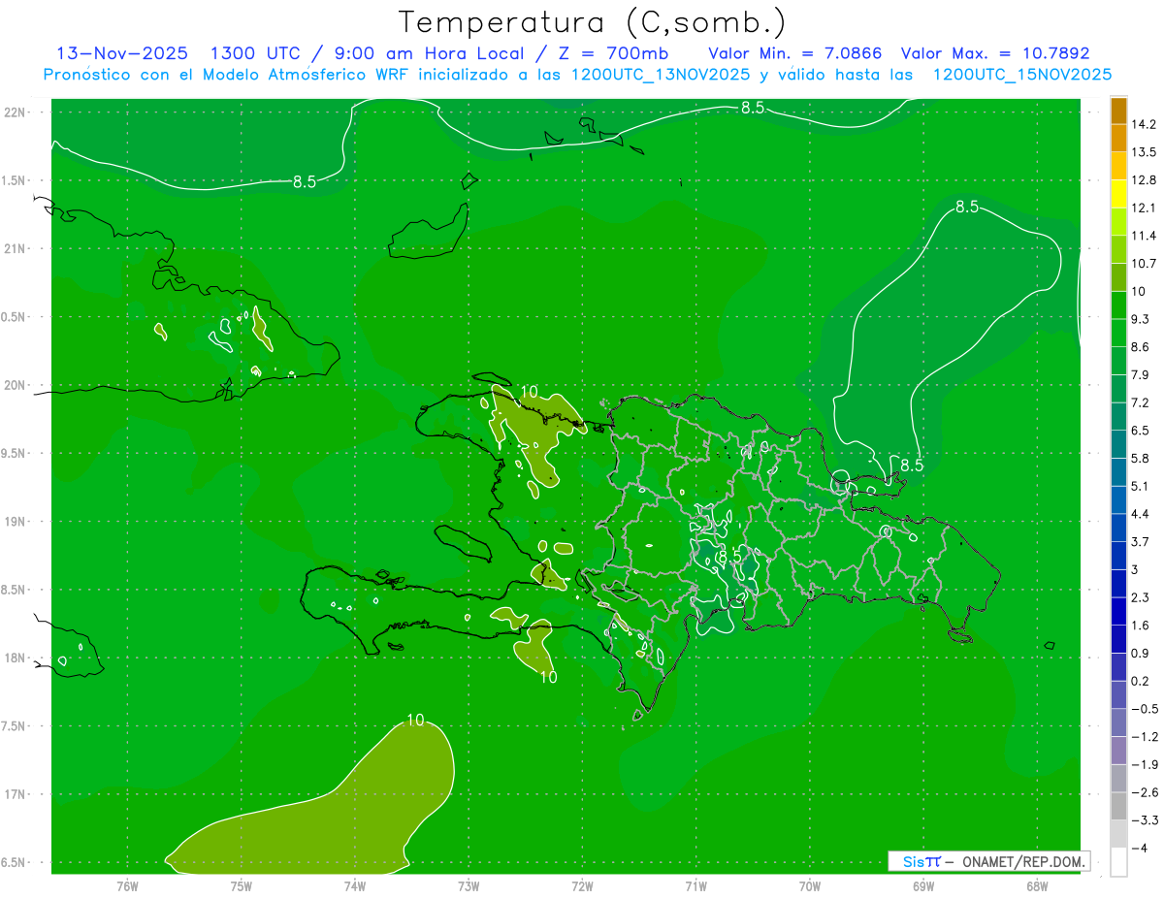Click the "76W" longitude axis label
The image size is (1164, 899).
click(x=127, y=885)
